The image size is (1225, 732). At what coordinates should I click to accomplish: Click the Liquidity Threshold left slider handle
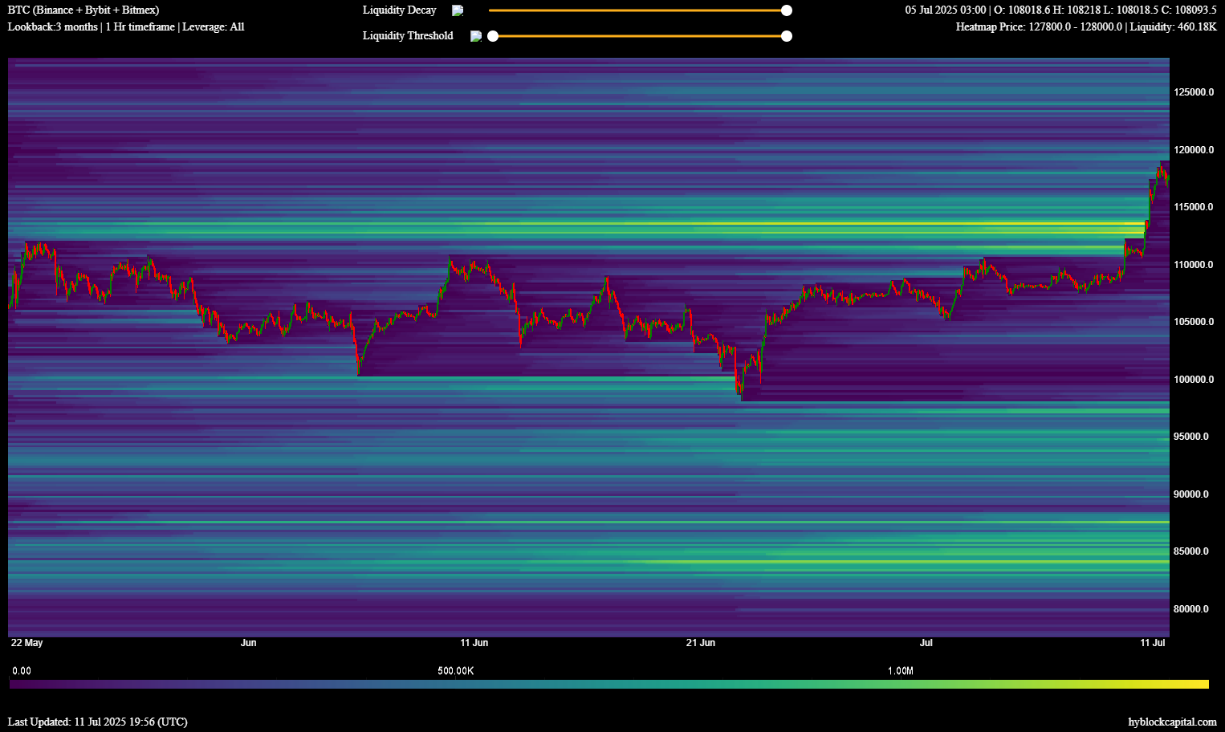pos(493,36)
